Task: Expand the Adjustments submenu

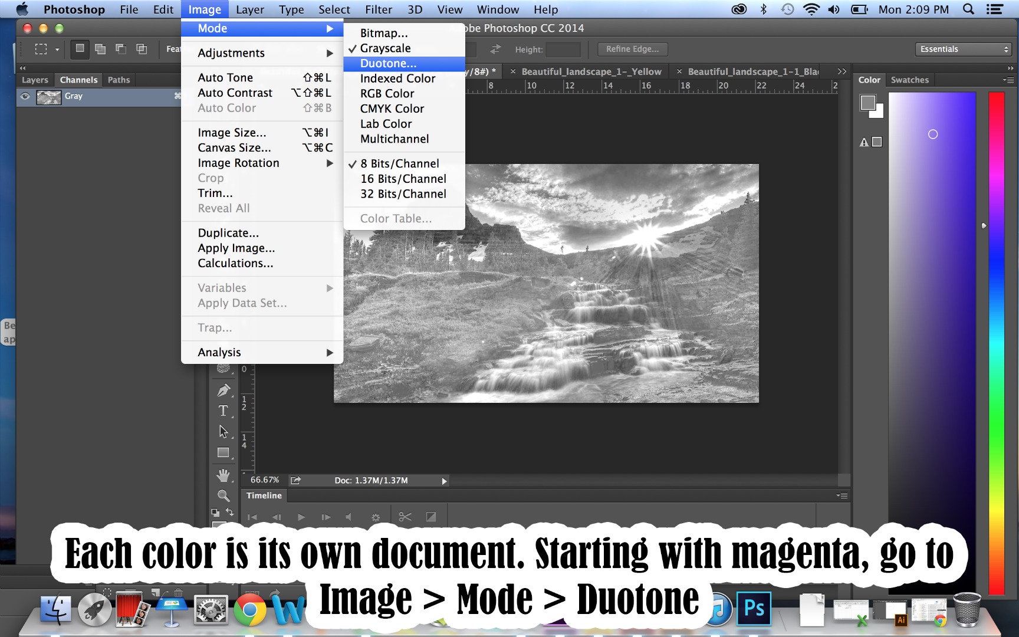Action: tap(231, 52)
